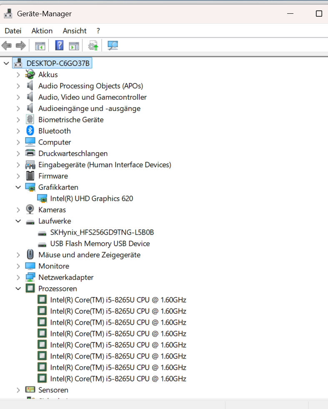Expand the Akkus category
328x409 pixels.
click(18, 75)
